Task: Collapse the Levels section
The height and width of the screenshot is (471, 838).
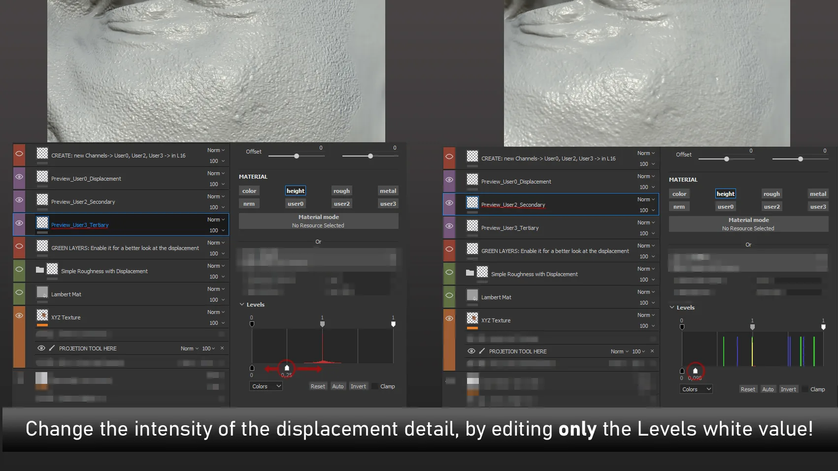Action: tap(242, 304)
